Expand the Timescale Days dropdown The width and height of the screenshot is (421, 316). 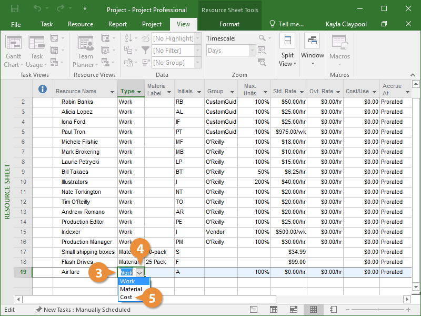(252, 51)
